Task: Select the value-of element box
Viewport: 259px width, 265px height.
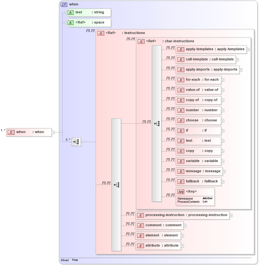Action: coord(199,90)
